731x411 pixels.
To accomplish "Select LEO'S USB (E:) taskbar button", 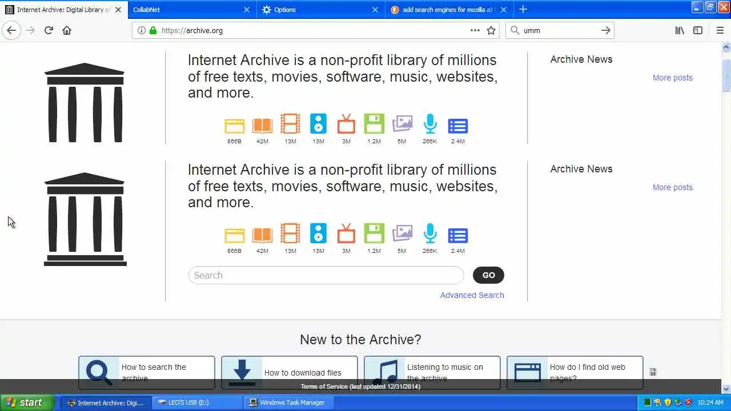I will point(197,402).
